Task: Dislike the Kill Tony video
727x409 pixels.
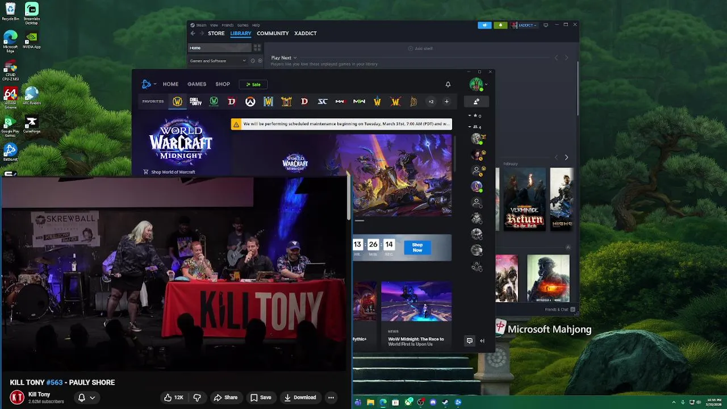Action: coord(197,398)
